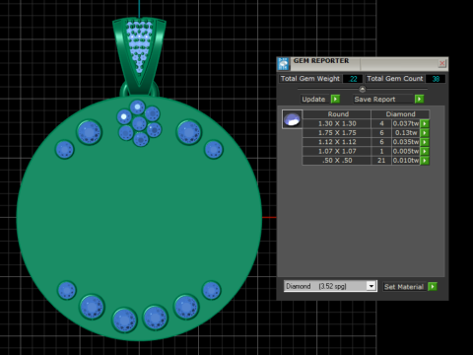Select the round gem thumbnail icon

[292, 119]
